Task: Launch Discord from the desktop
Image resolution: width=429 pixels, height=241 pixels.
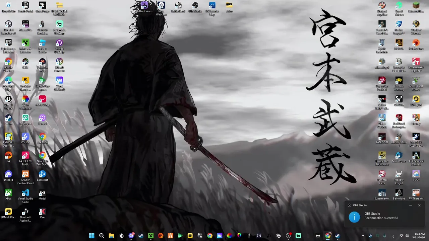Action: pyautogui.click(x=8, y=176)
